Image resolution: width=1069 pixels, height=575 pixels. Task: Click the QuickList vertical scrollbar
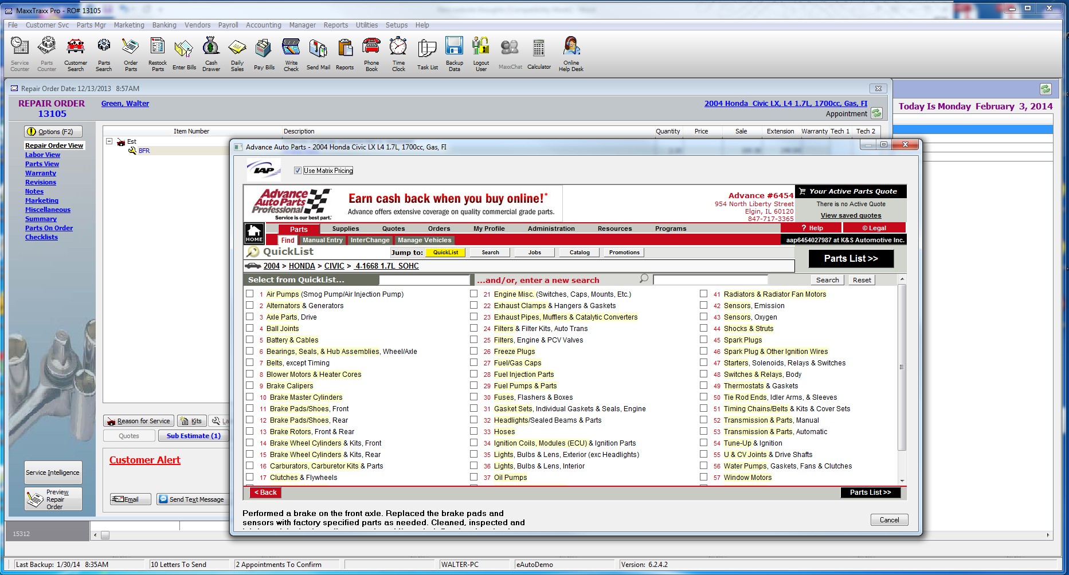[902, 378]
